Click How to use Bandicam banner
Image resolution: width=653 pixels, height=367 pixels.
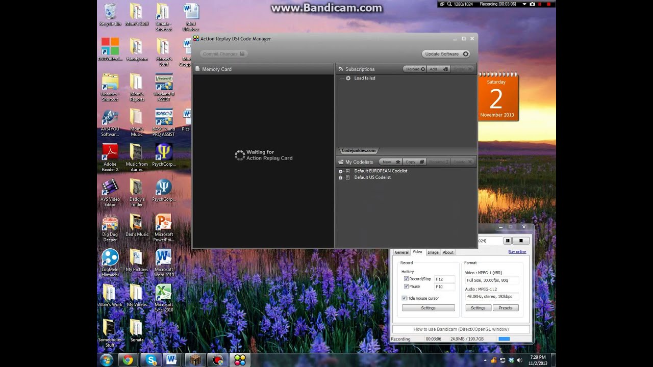461,329
